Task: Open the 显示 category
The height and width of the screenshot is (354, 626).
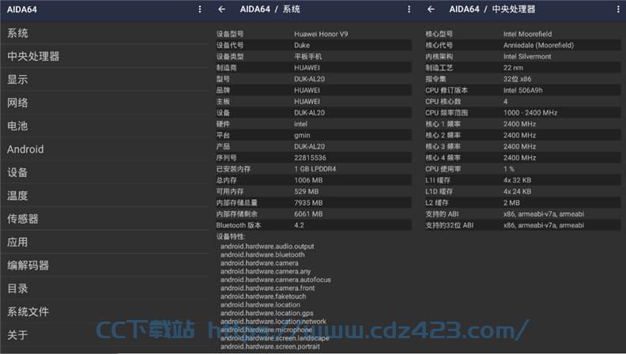Action: point(104,80)
